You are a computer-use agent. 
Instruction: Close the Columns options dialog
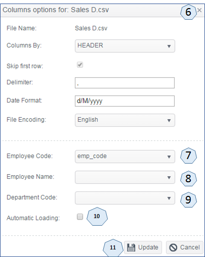pyautogui.click(x=199, y=10)
